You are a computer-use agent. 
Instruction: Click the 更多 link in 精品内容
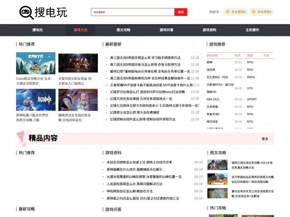tap(267, 139)
